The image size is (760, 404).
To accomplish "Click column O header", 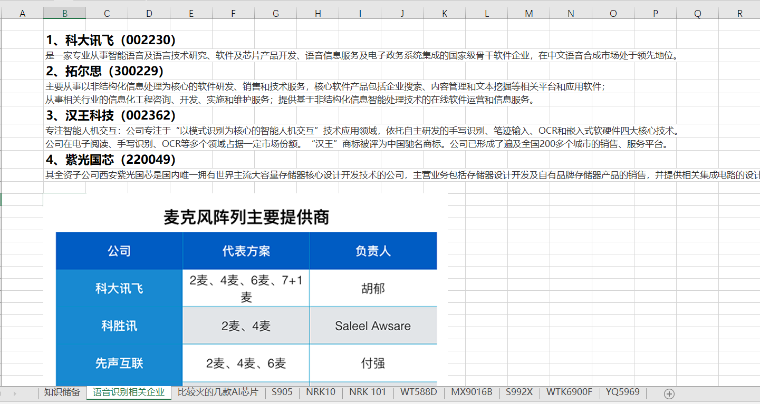I will 613,14.
